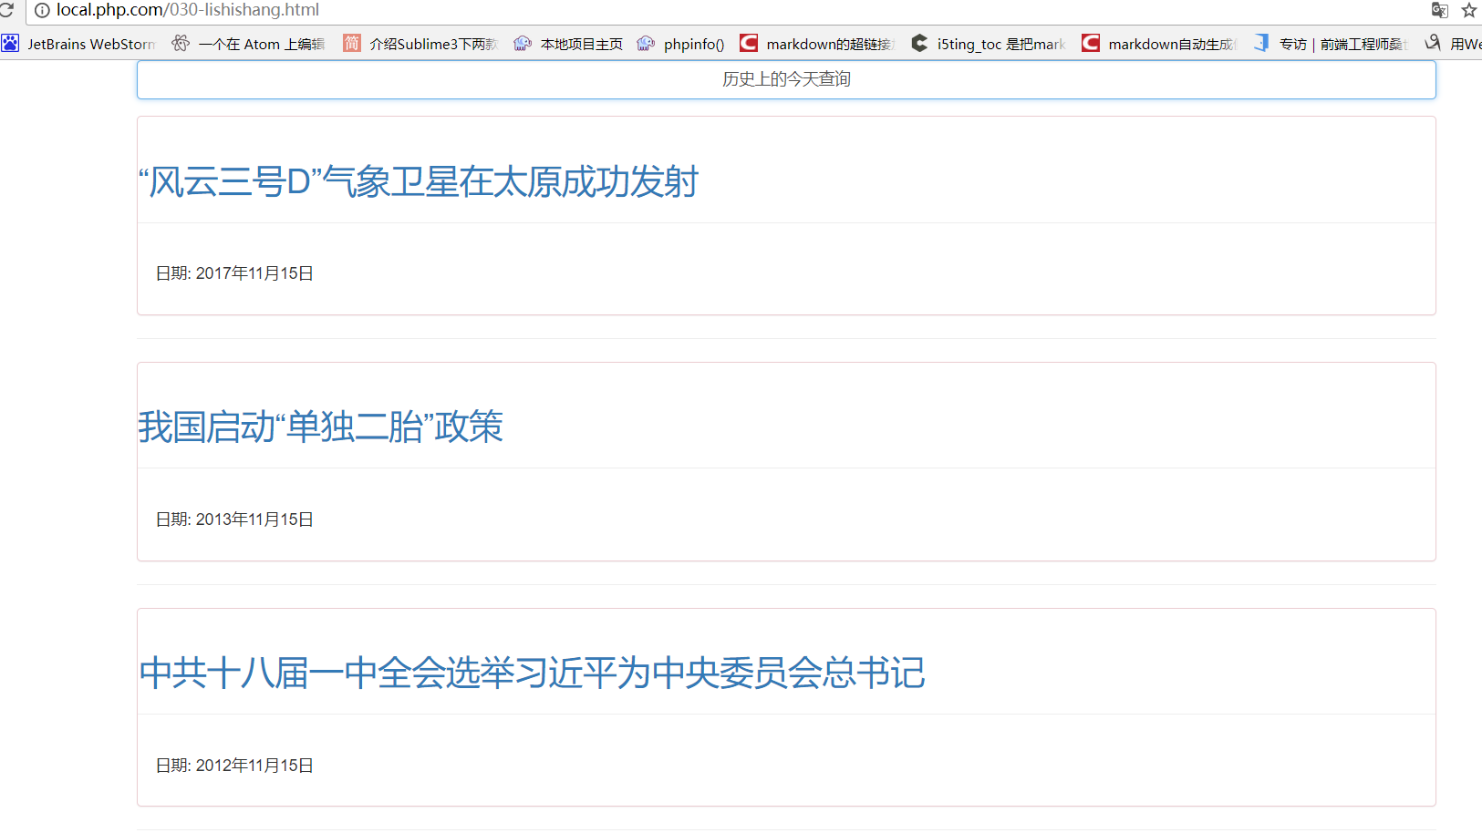1482x833 pixels.
Task: Open the 专访 | 前端工程师 bookmark
Action: 1332,44
